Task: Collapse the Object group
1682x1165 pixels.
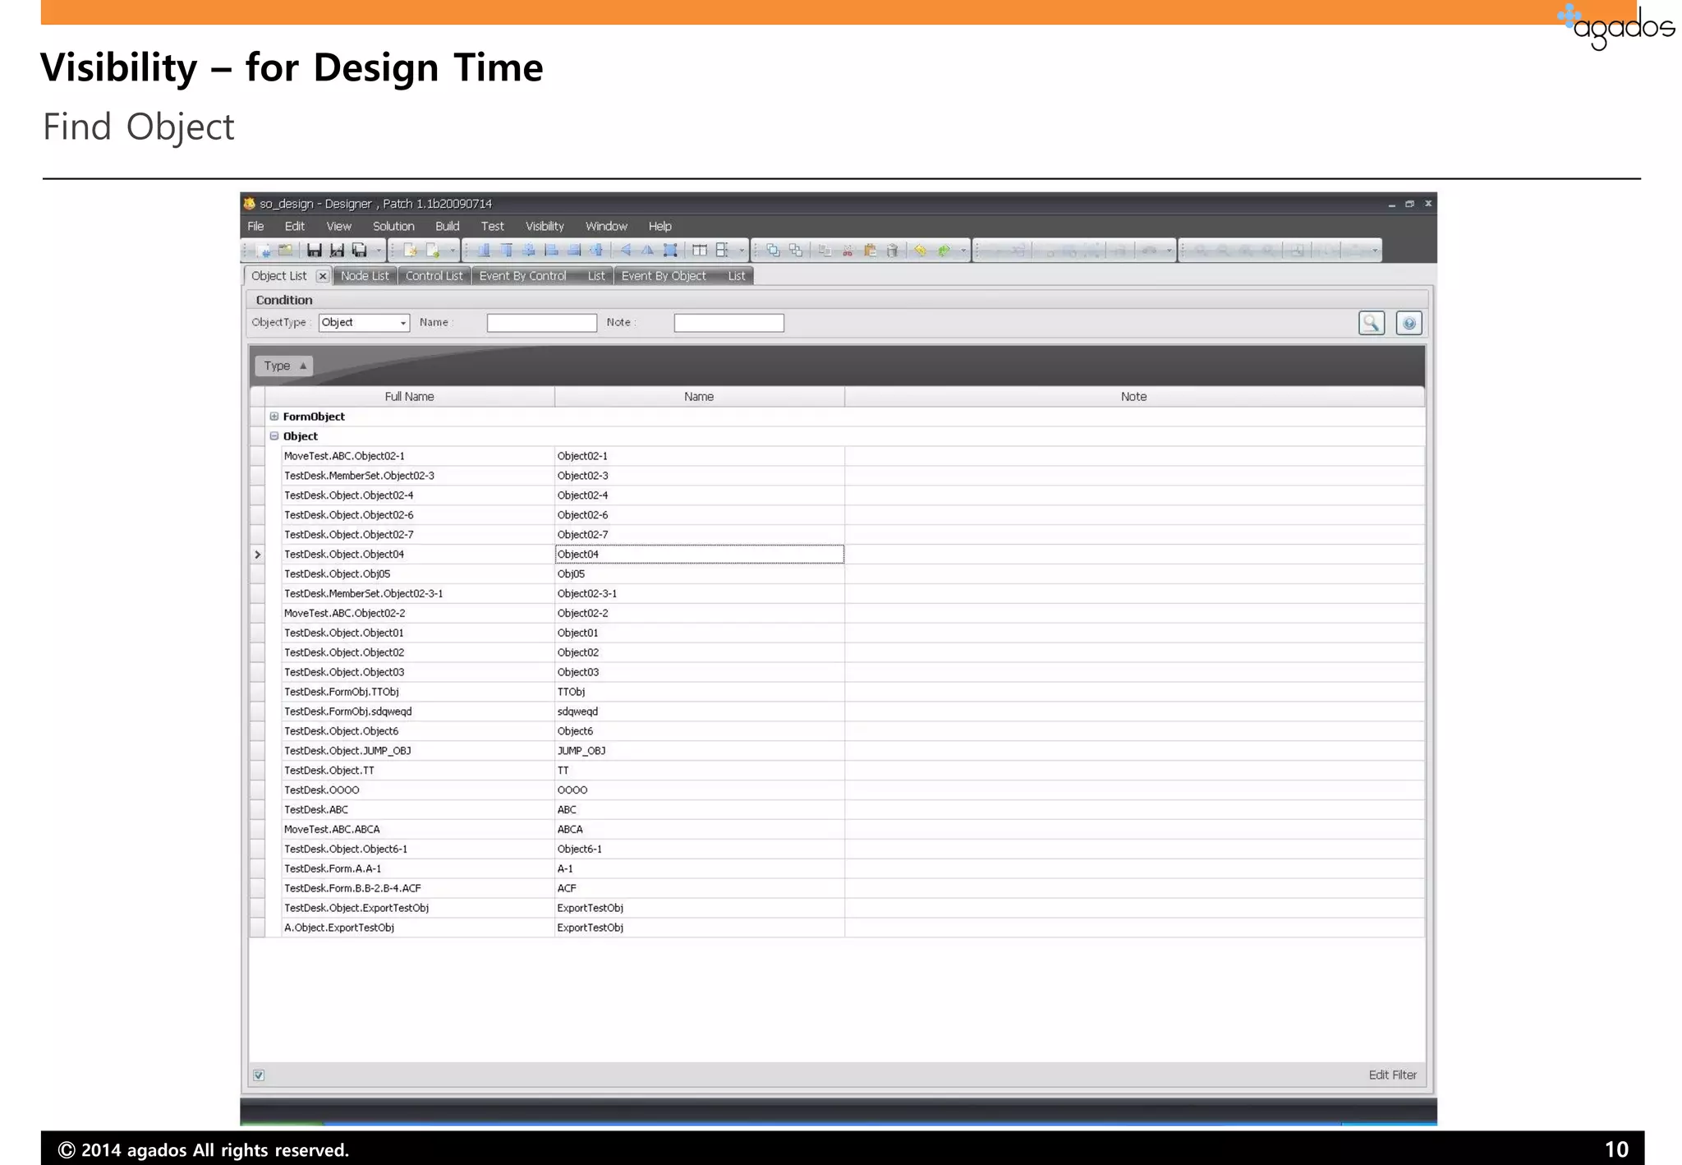Action: (x=274, y=436)
